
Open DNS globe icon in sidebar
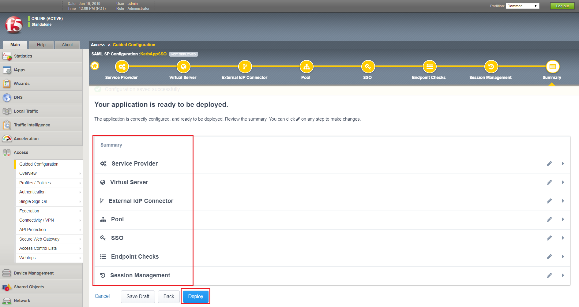point(7,98)
